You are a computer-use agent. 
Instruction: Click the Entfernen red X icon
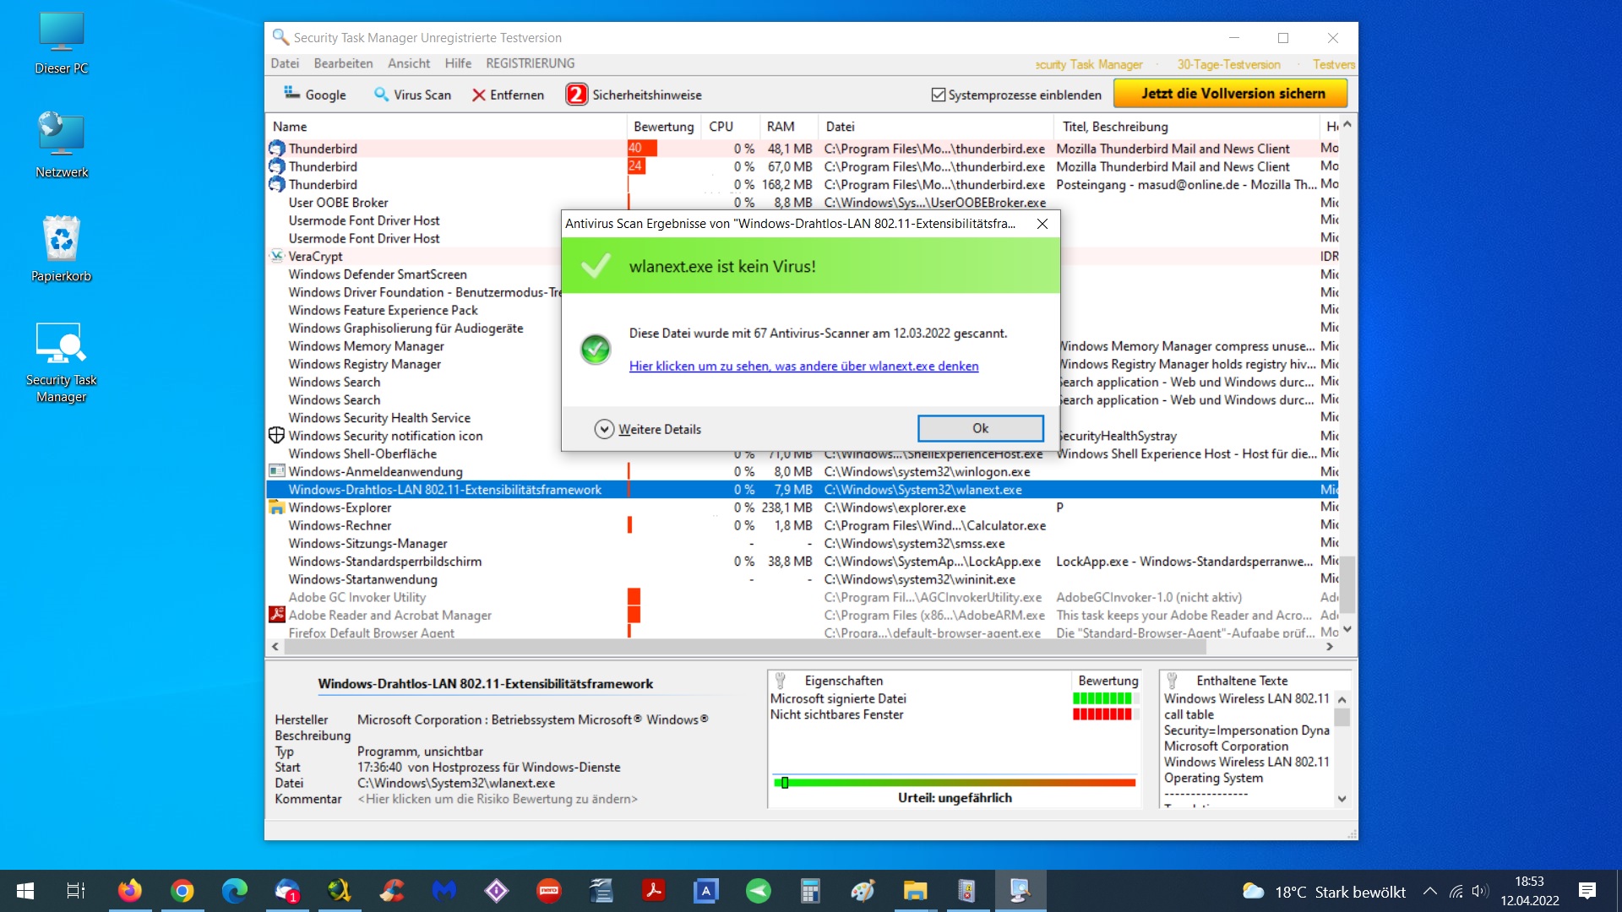pos(479,95)
